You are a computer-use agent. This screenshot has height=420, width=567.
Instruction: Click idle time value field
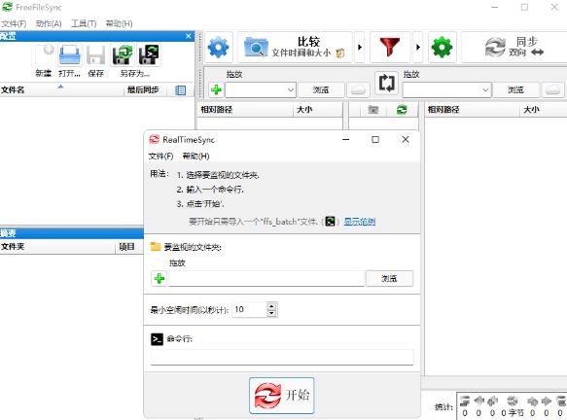pos(249,310)
